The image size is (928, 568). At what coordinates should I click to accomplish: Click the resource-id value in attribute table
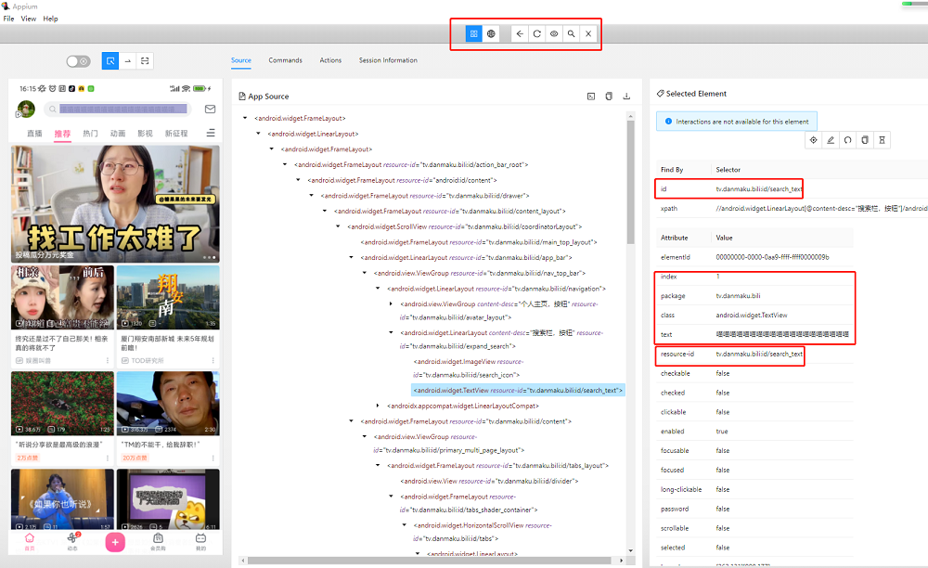click(759, 354)
